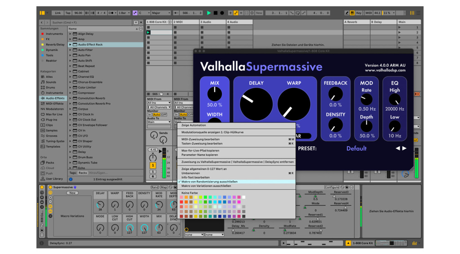Open the first 'none' dropdown below the display

[194, 235]
